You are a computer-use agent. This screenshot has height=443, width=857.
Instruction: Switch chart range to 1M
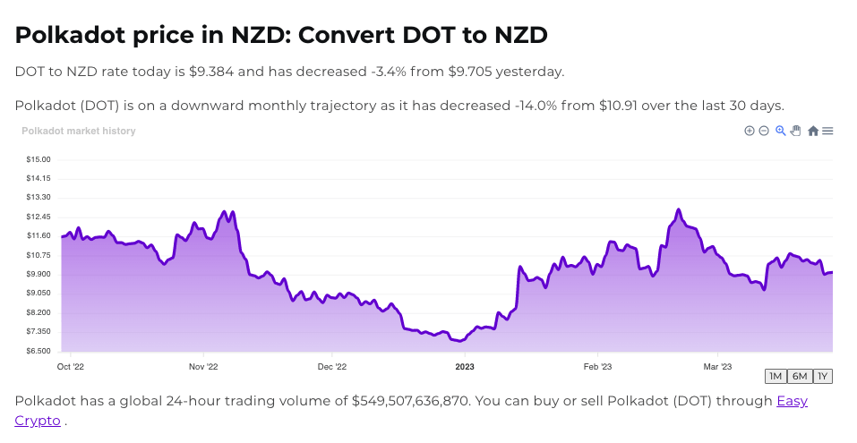pyautogui.click(x=776, y=376)
